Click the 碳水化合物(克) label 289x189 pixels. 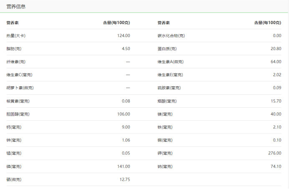tap(171, 36)
